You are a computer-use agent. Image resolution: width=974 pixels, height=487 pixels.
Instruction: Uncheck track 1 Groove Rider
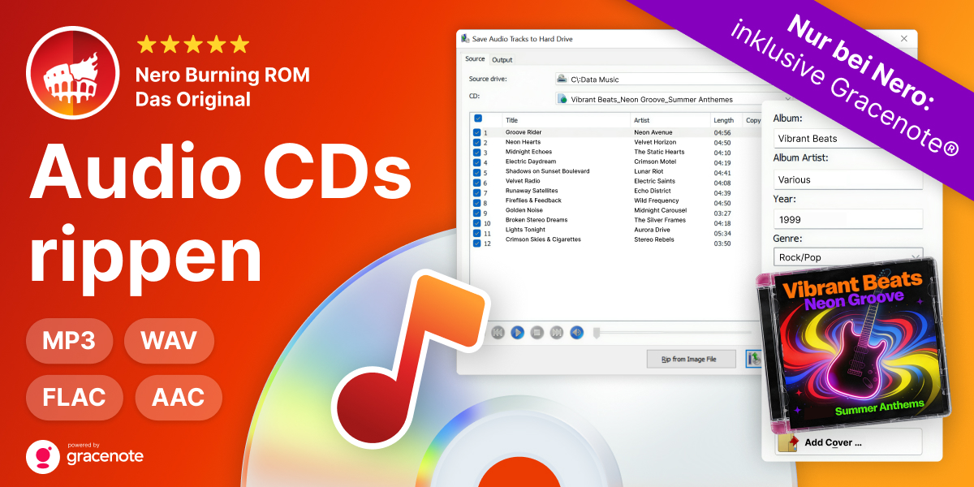pyautogui.click(x=476, y=132)
